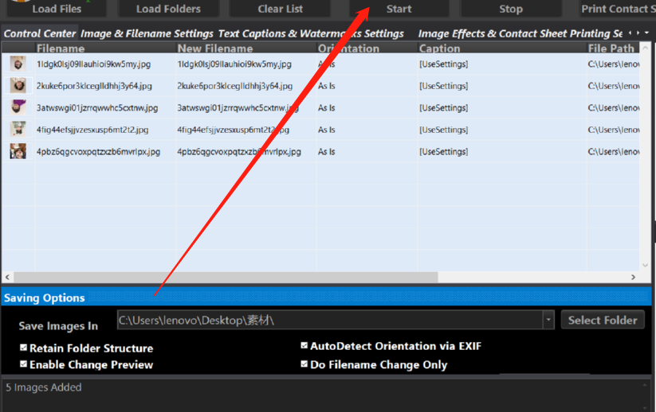Click filename 2kuke6por3klcegIldhhj3y64.jpg in Filename column
Screen dimensions: 656x412
(x=94, y=86)
